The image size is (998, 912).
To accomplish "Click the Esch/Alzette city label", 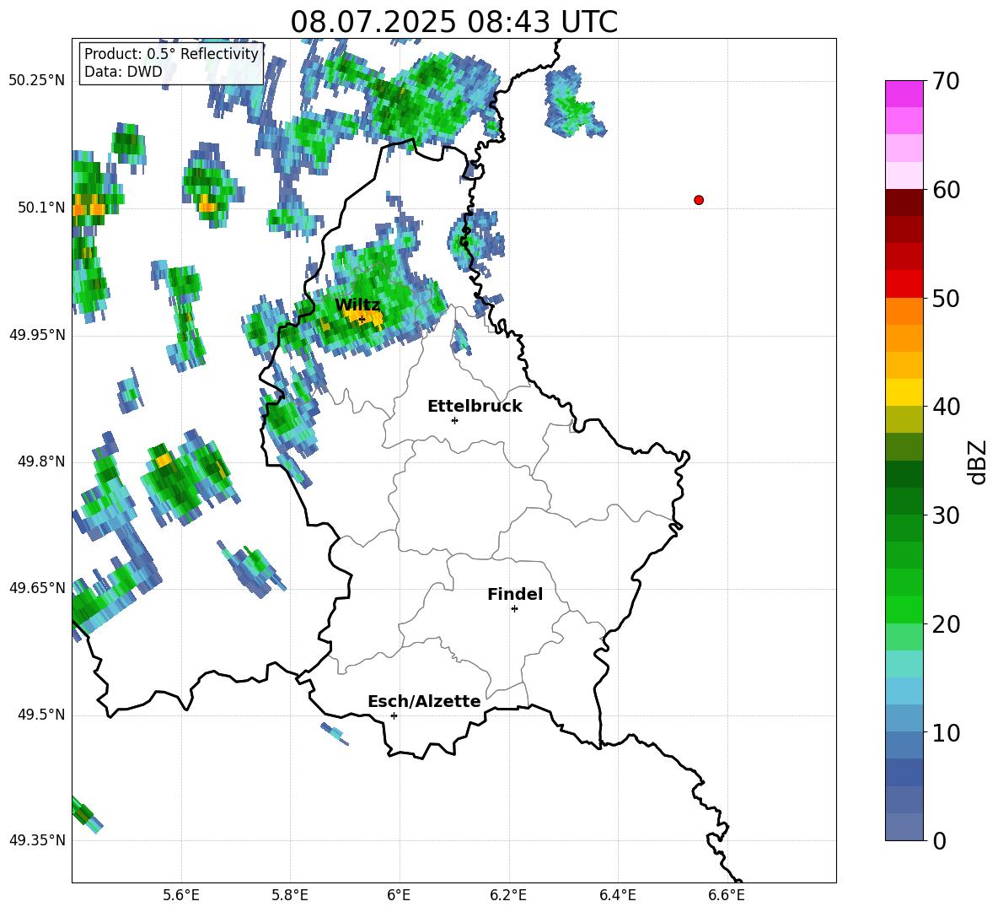I will (x=424, y=701).
